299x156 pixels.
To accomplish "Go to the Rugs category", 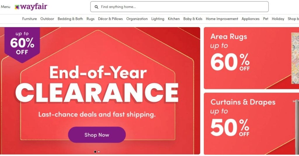I will tap(91, 19).
